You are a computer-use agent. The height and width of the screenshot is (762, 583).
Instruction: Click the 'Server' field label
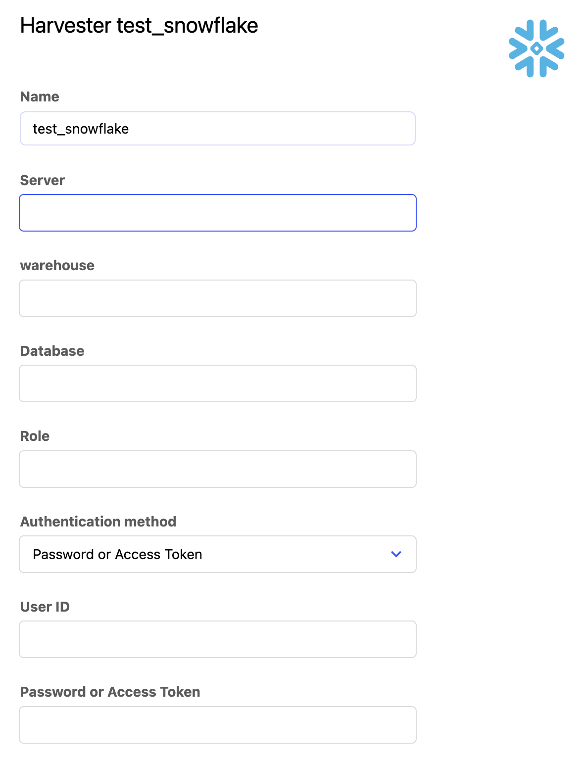pos(42,180)
